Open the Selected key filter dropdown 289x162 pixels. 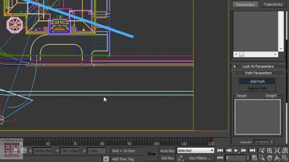pos(196,150)
